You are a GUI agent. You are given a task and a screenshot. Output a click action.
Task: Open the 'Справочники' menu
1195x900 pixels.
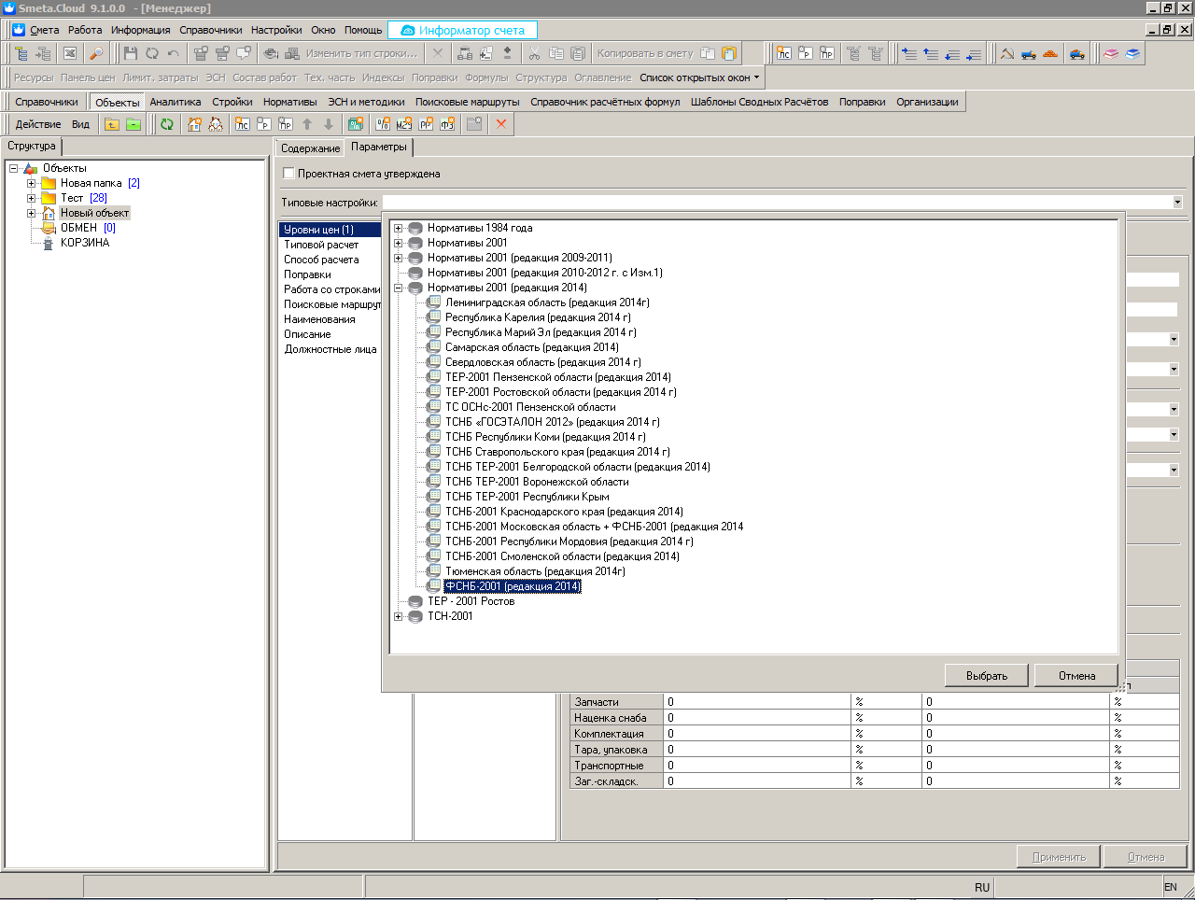click(210, 30)
